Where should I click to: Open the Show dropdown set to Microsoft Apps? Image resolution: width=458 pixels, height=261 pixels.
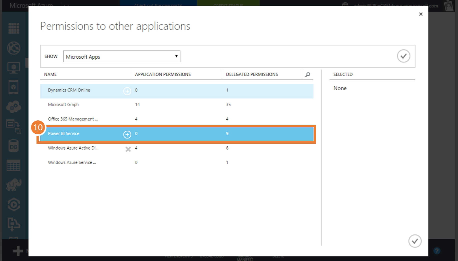pos(122,57)
